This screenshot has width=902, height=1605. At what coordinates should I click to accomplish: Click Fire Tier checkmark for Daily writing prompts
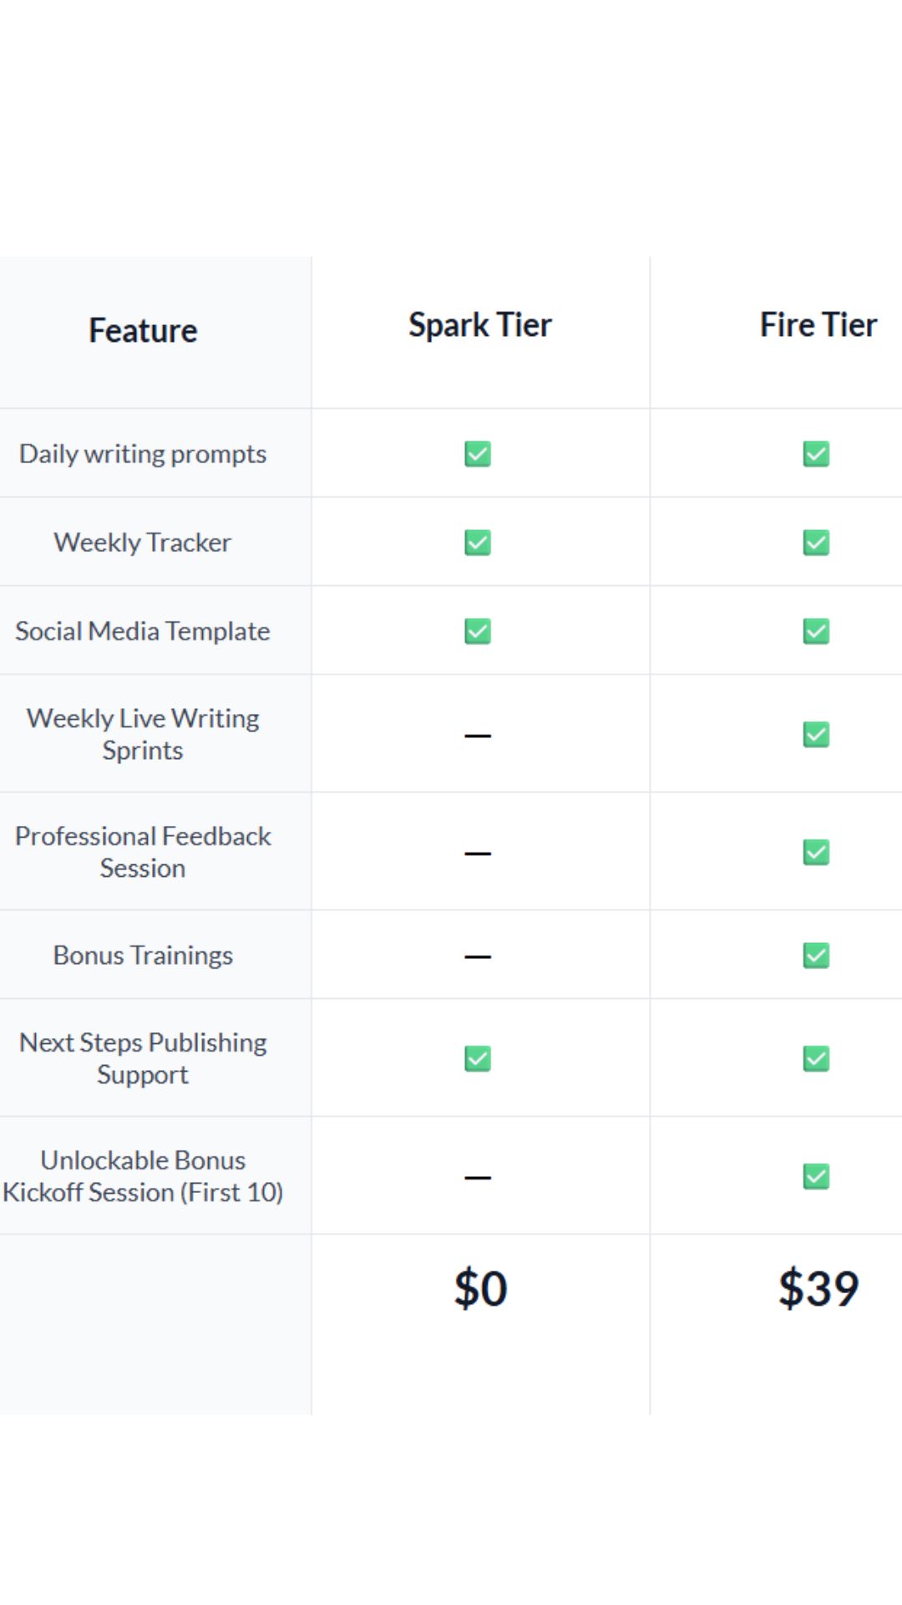(816, 454)
